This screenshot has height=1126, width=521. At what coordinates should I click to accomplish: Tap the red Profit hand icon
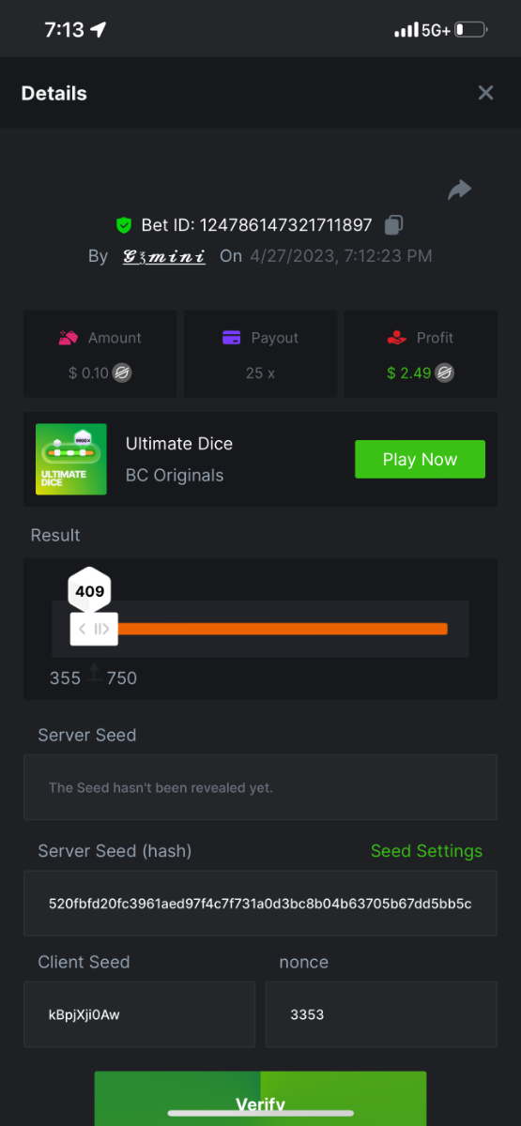pyautogui.click(x=396, y=338)
